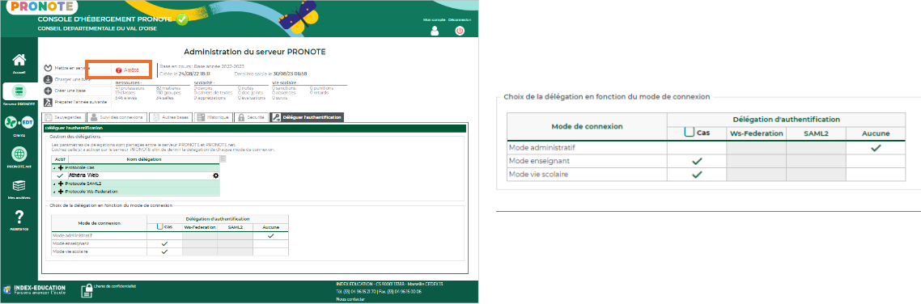The width and height of the screenshot is (921, 304).
Task: Click the plus icon beside Protocole Ws-Federation
Action: [61, 192]
